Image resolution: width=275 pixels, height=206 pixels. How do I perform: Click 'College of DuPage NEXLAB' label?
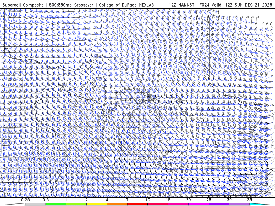point(126,5)
